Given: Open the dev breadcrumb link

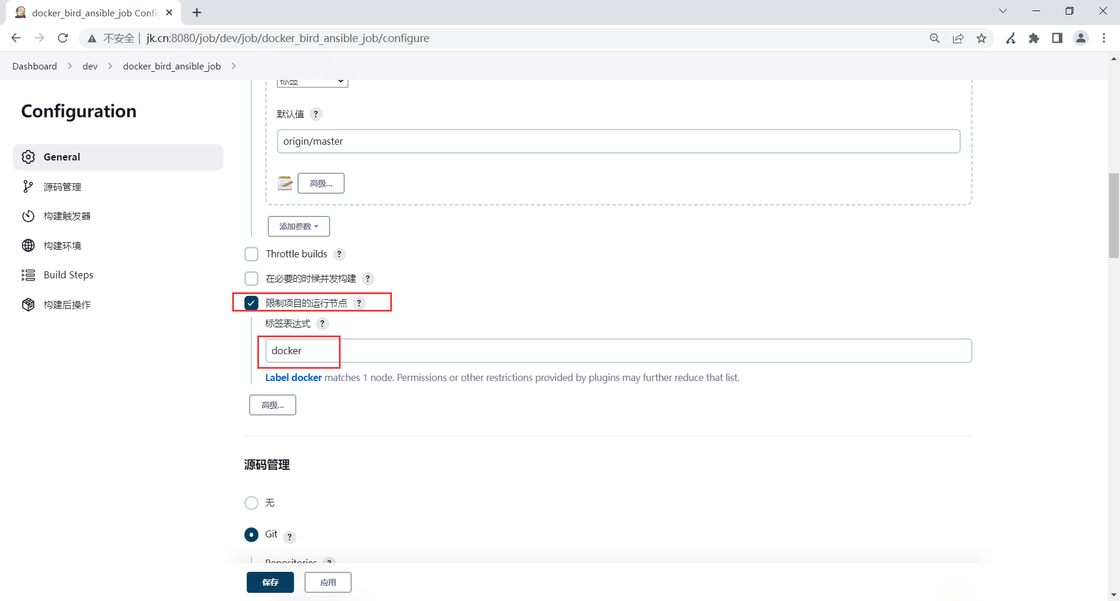Looking at the screenshot, I should click(x=90, y=66).
